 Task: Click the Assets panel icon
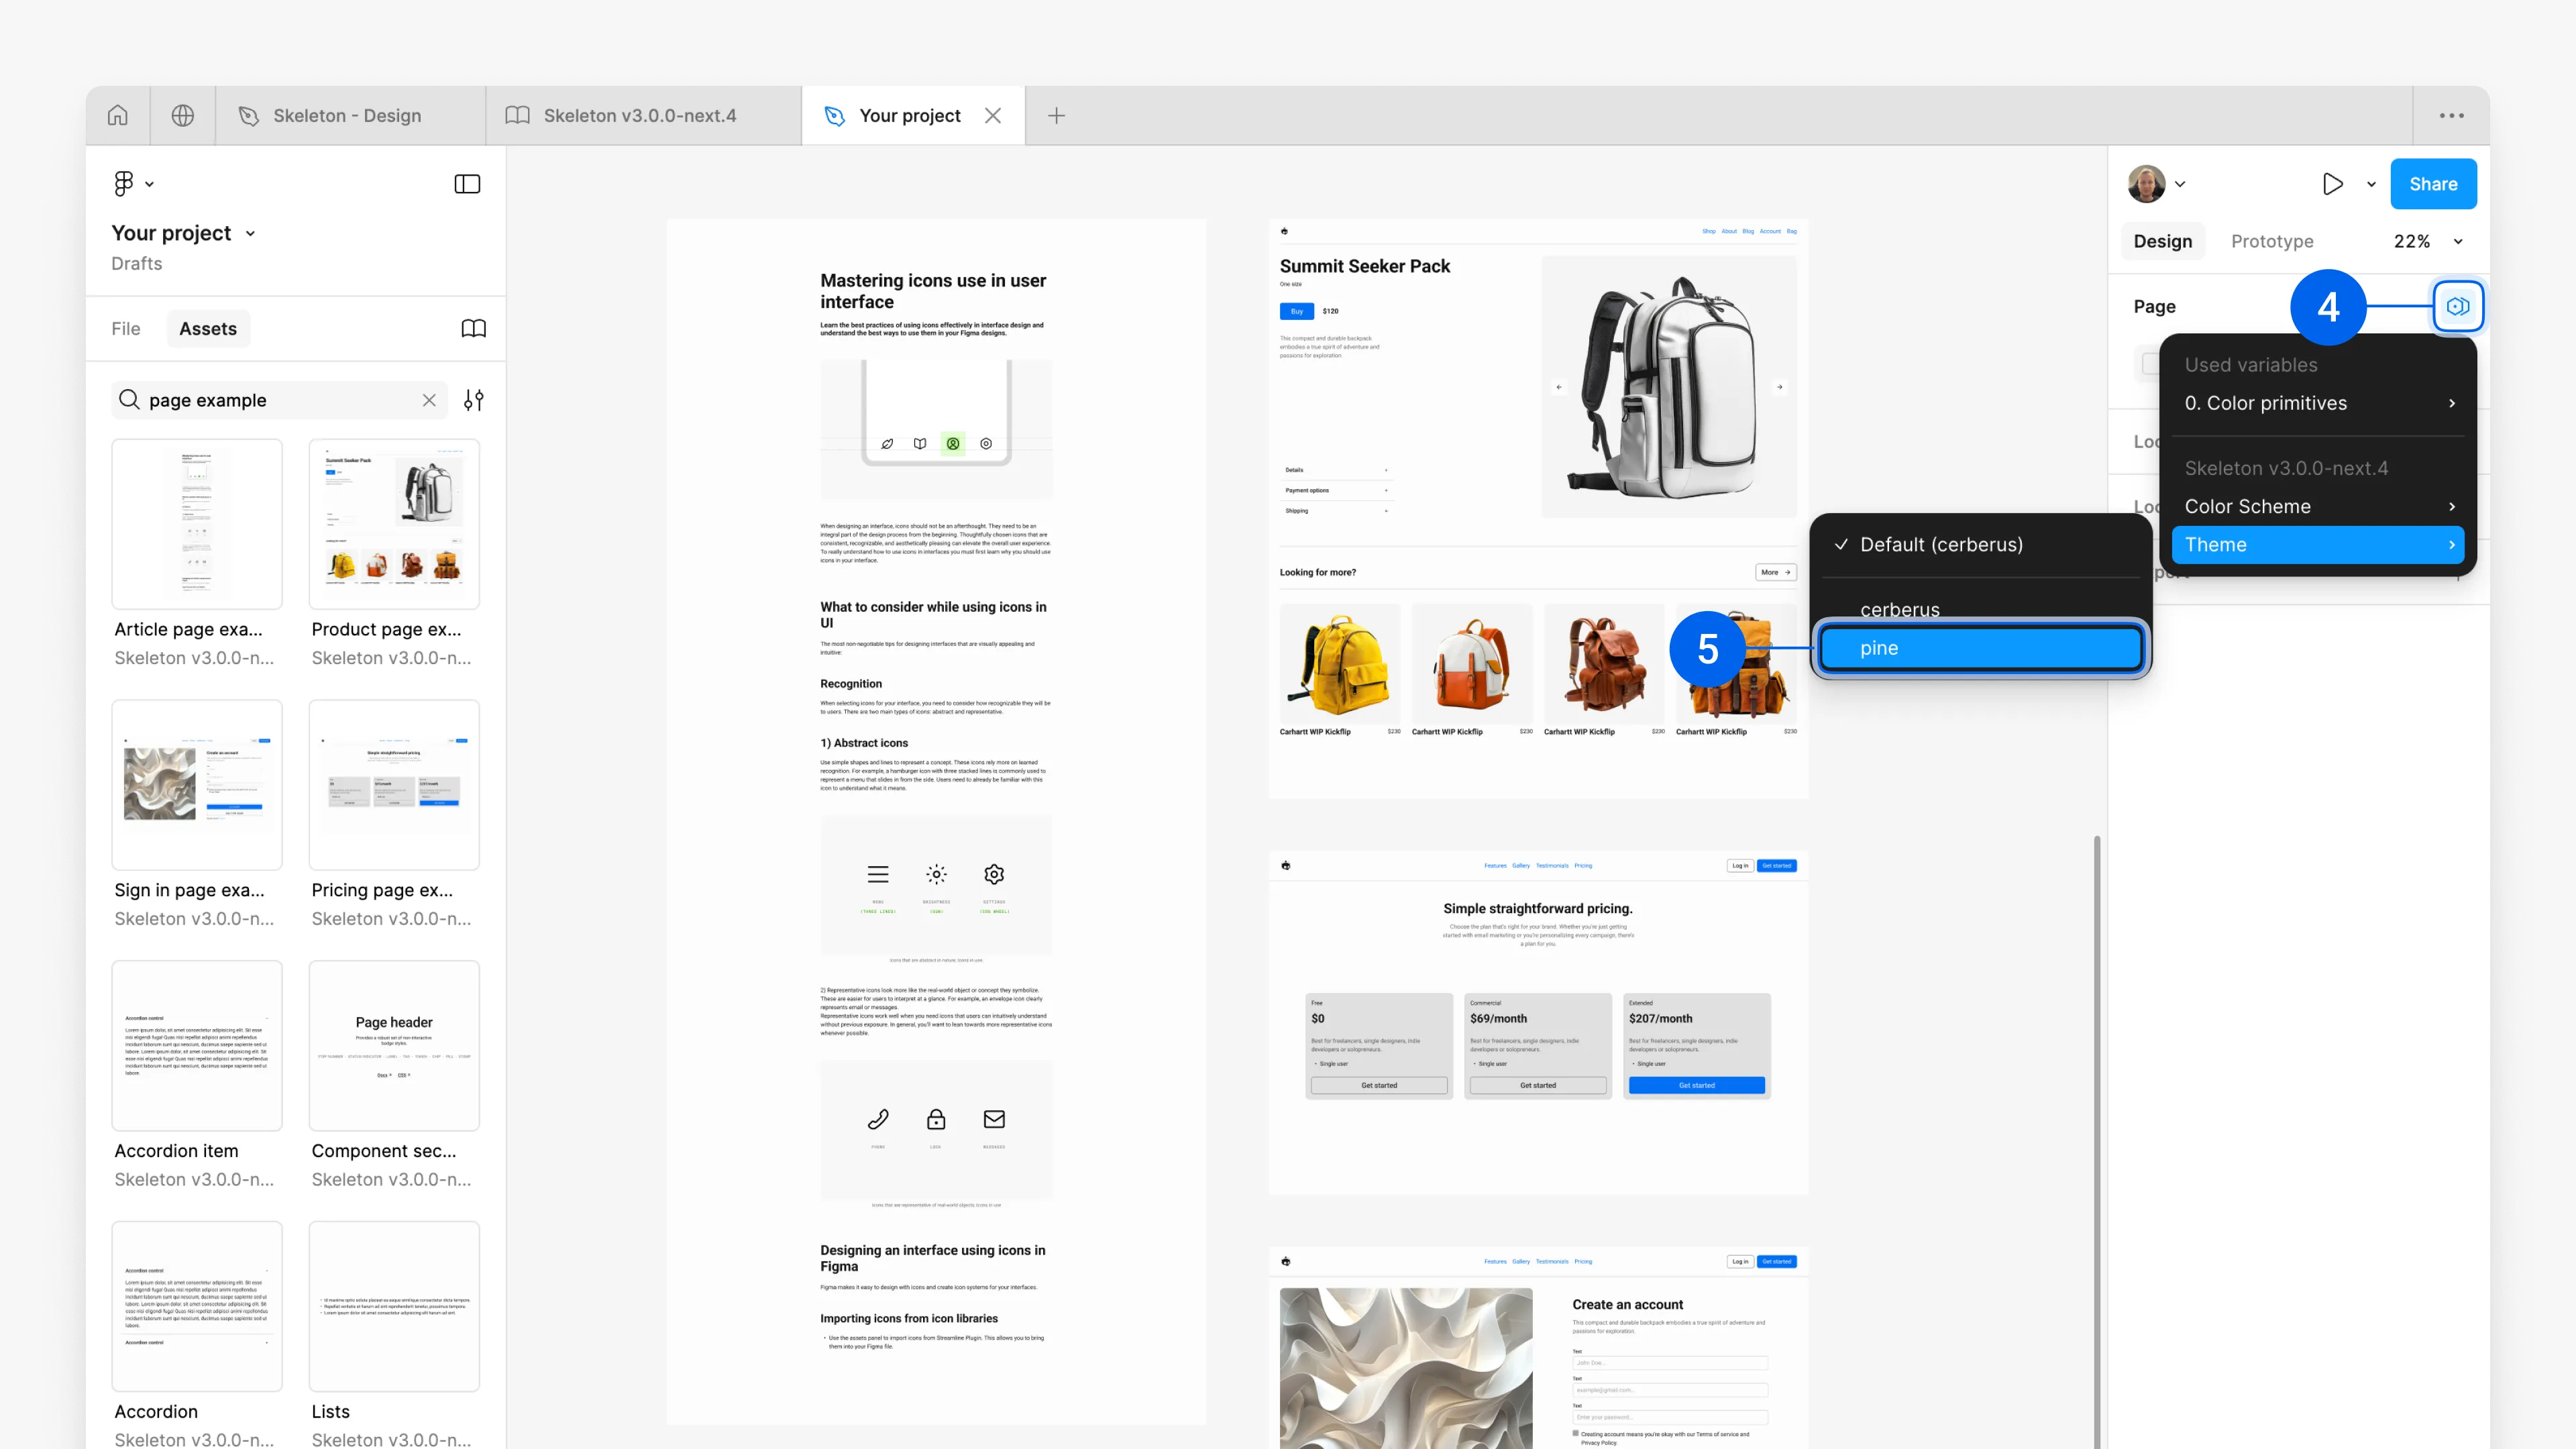click(x=469, y=327)
